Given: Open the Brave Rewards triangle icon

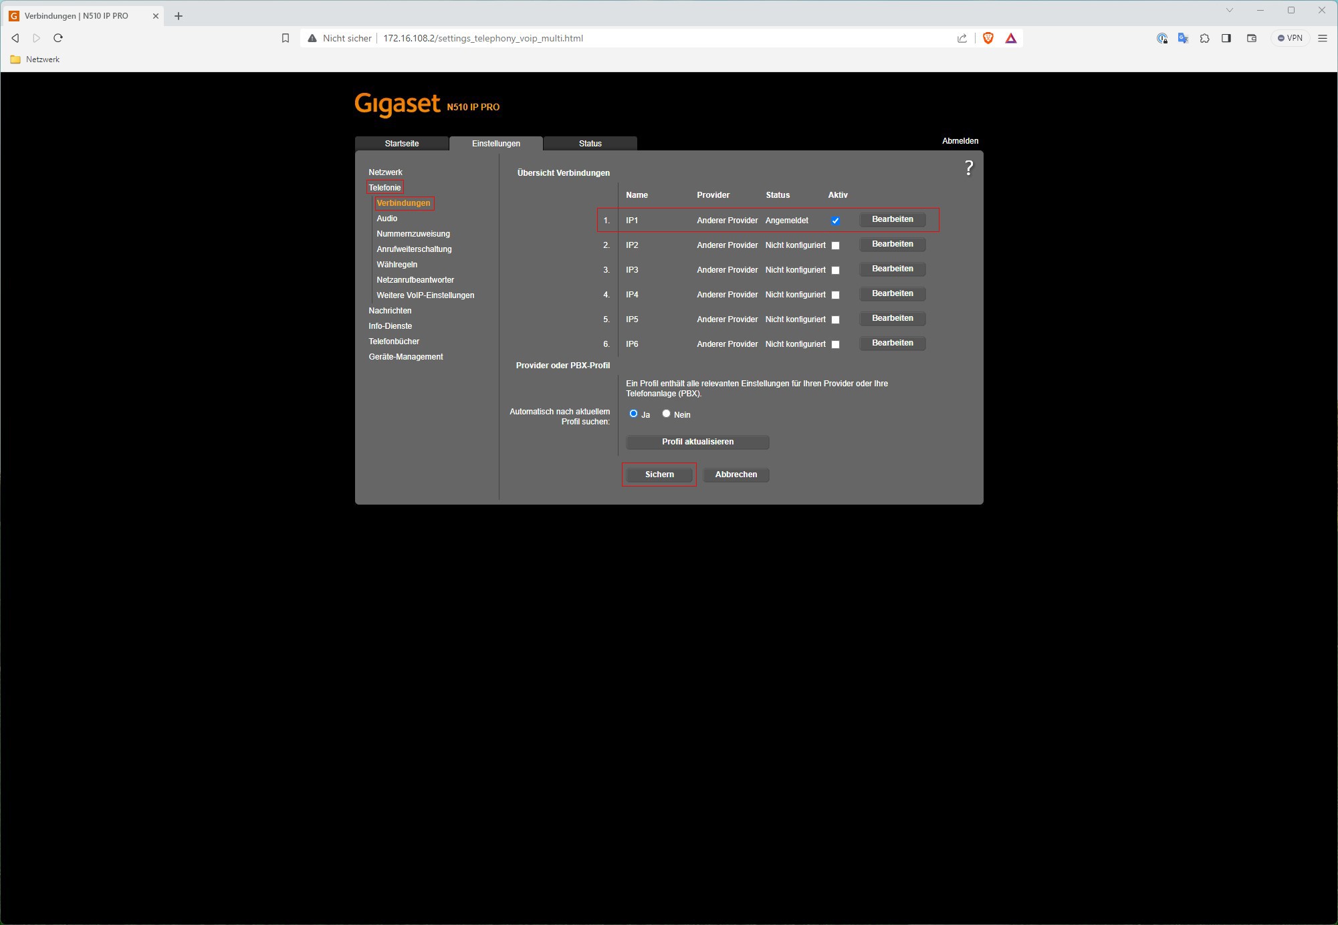Looking at the screenshot, I should point(1011,38).
